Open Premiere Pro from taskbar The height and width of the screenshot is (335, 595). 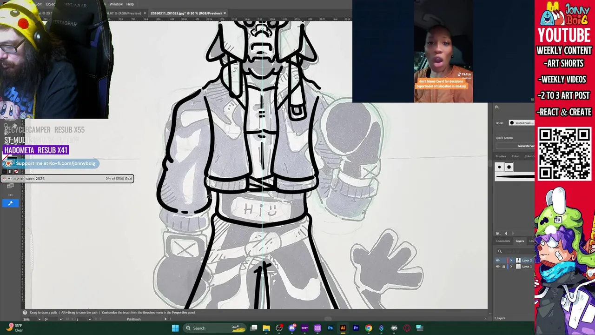(x=356, y=328)
